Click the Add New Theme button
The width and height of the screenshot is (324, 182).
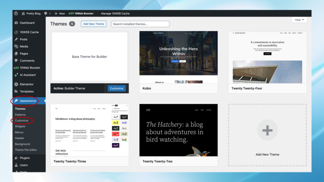93,24
